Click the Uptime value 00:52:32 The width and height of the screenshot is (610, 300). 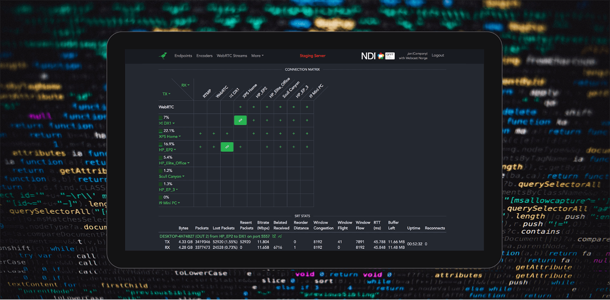[x=415, y=244]
